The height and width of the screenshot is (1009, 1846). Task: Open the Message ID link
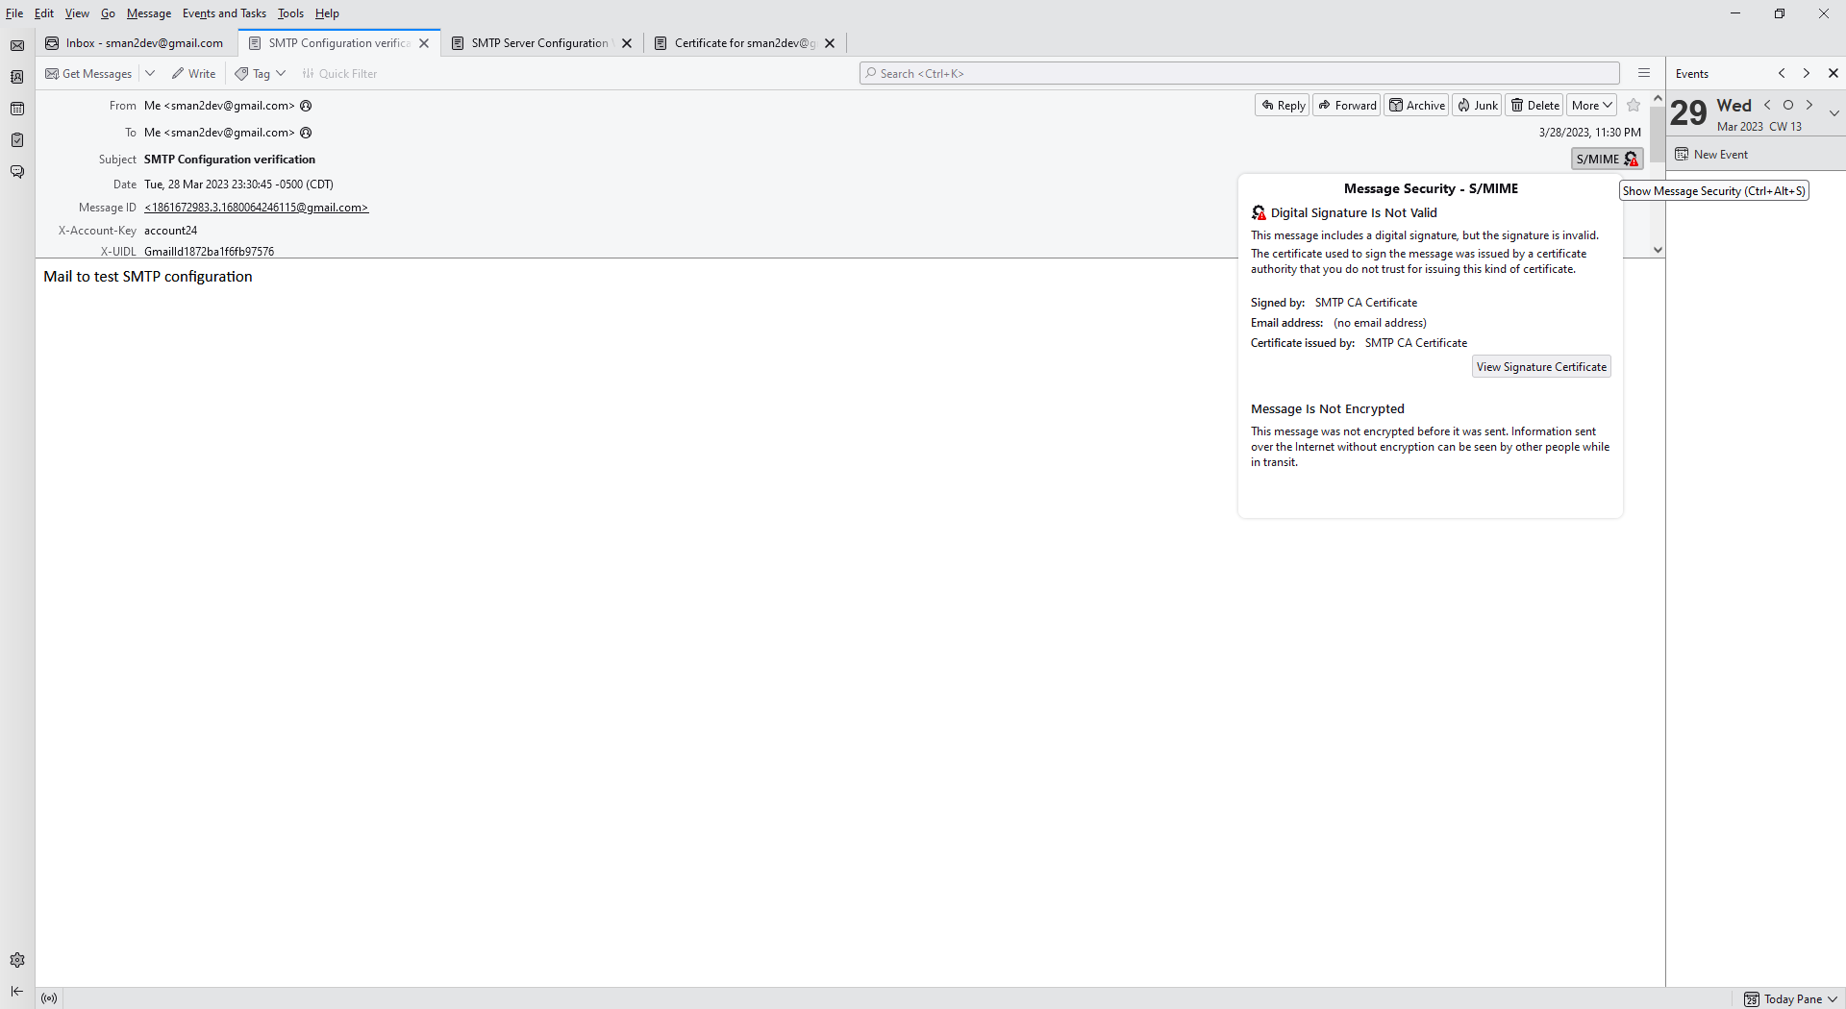click(255, 207)
